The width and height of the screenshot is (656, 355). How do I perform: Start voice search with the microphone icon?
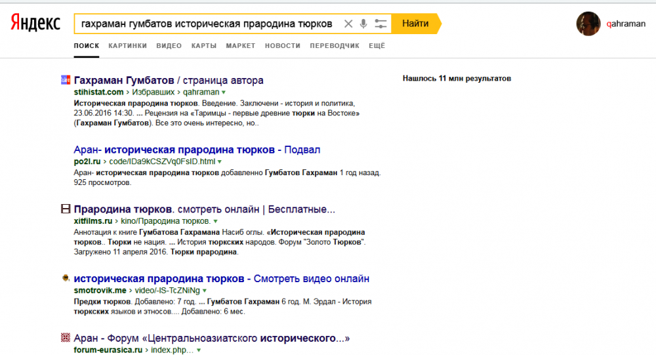pyautogui.click(x=363, y=24)
